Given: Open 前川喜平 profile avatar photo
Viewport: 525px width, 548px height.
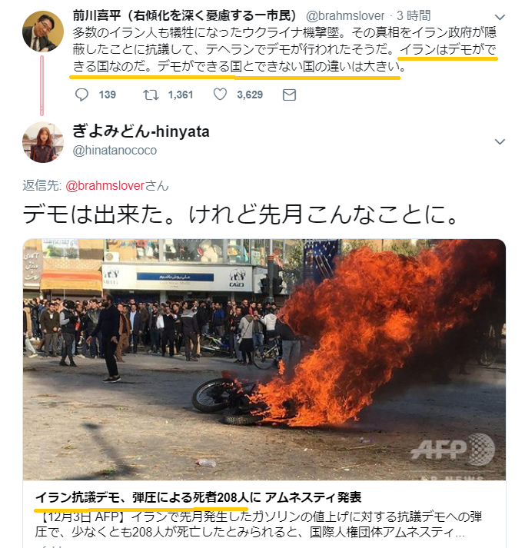Looking at the screenshot, I should click(x=43, y=32).
